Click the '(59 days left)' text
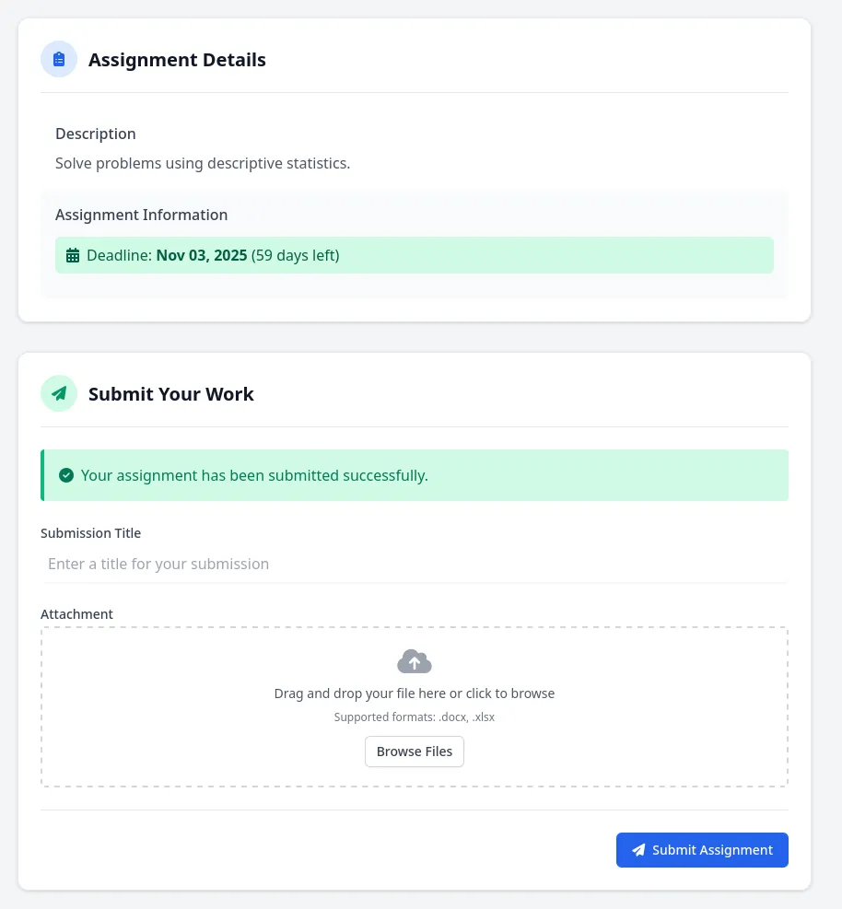Screen dimensions: 842x909 click(x=296, y=255)
